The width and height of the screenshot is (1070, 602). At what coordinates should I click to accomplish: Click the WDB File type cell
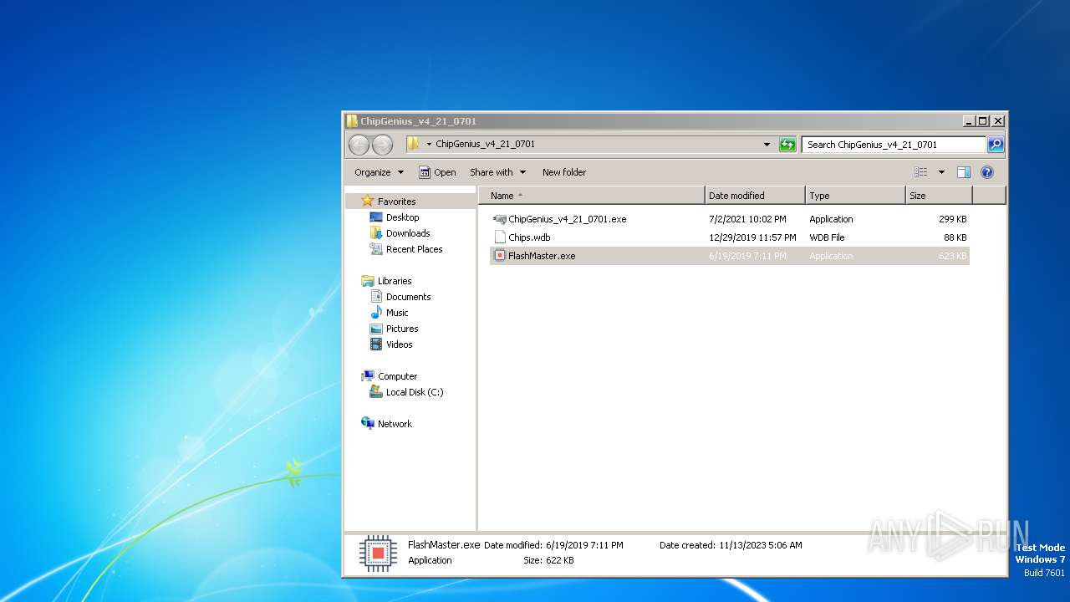pyautogui.click(x=827, y=237)
